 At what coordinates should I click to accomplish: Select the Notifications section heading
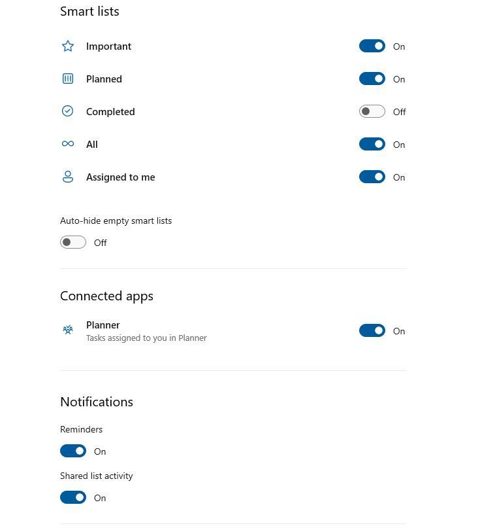click(x=97, y=402)
